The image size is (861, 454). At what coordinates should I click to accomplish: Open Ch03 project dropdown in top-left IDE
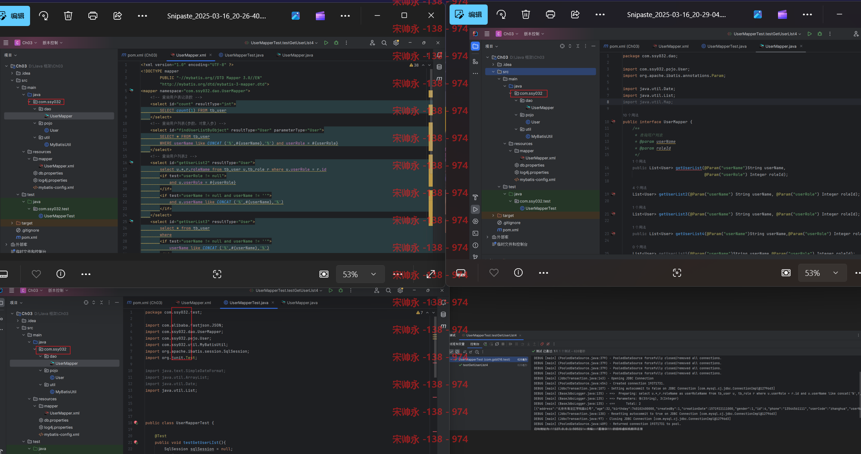click(26, 43)
